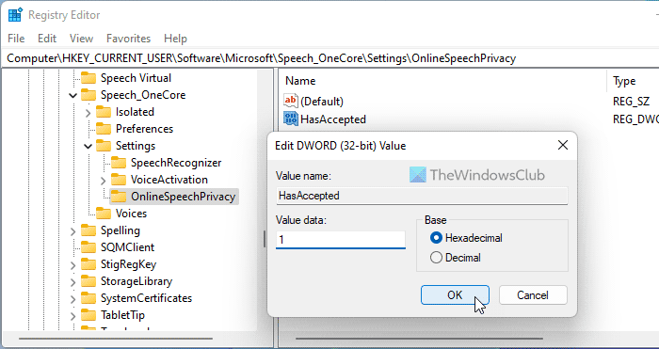Click the Voices folder icon
This screenshot has width=659, height=349.
click(x=104, y=214)
